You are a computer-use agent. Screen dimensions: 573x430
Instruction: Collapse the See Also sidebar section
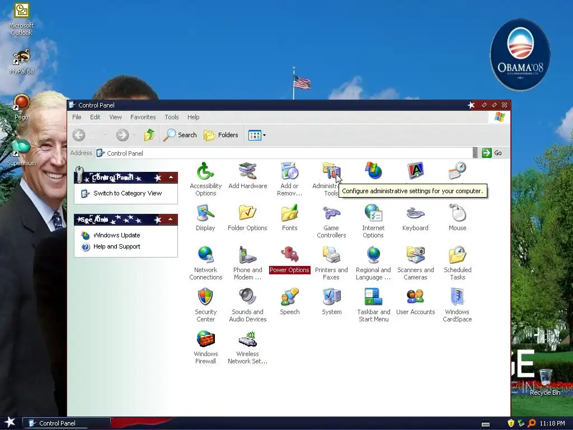170,219
